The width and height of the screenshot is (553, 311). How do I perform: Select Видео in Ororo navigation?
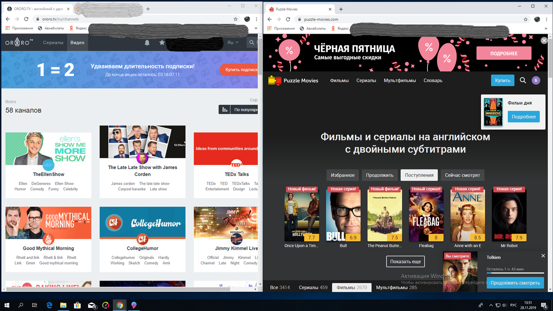(77, 42)
